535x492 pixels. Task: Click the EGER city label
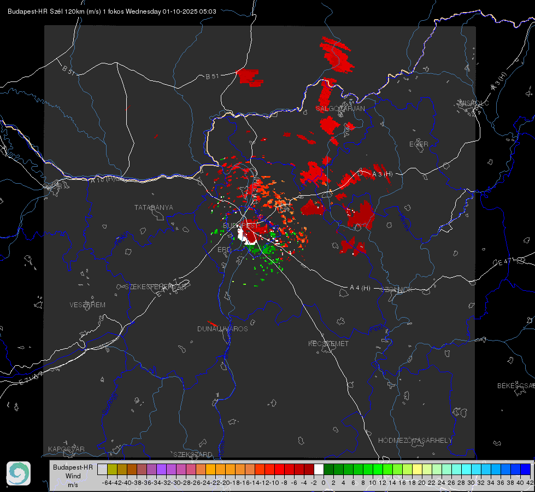[x=419, y=144]
